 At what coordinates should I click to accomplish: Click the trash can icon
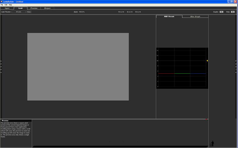pos(212,144)
